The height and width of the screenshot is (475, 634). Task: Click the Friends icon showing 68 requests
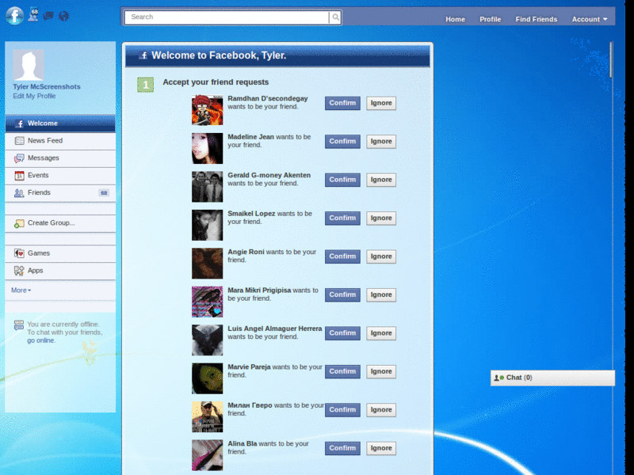(20, 192)
